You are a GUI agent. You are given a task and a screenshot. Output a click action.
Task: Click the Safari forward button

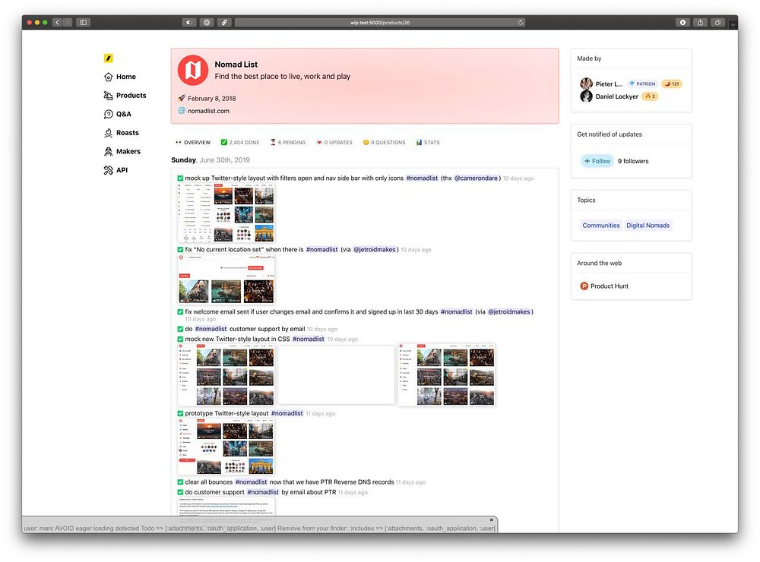pos(68,22)
